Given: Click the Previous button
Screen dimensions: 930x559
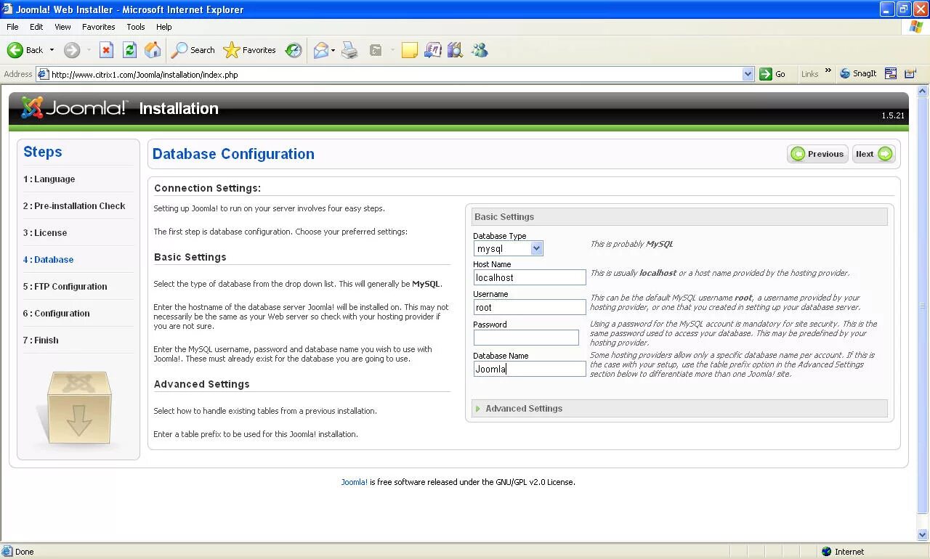Looking at the screenshot, I should pos(817,154).
